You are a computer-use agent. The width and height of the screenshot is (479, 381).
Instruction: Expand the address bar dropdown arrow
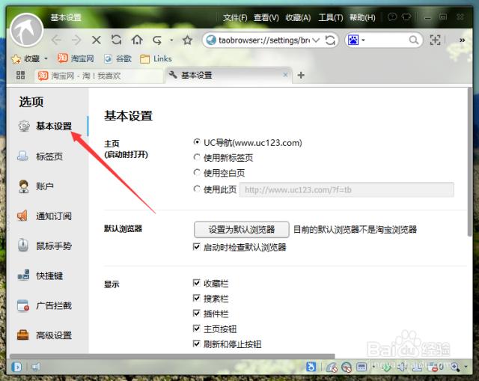315,40
